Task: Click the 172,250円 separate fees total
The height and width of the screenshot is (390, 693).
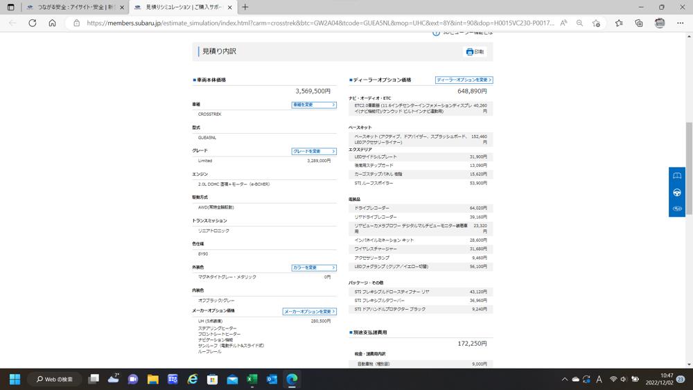Action: pyautogui.click(x=472, y=343)
